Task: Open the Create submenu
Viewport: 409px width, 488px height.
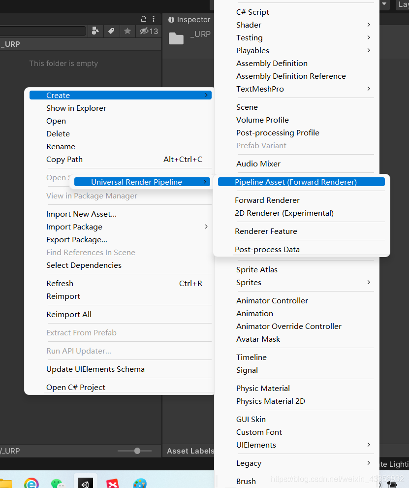Action: point(121,95)
